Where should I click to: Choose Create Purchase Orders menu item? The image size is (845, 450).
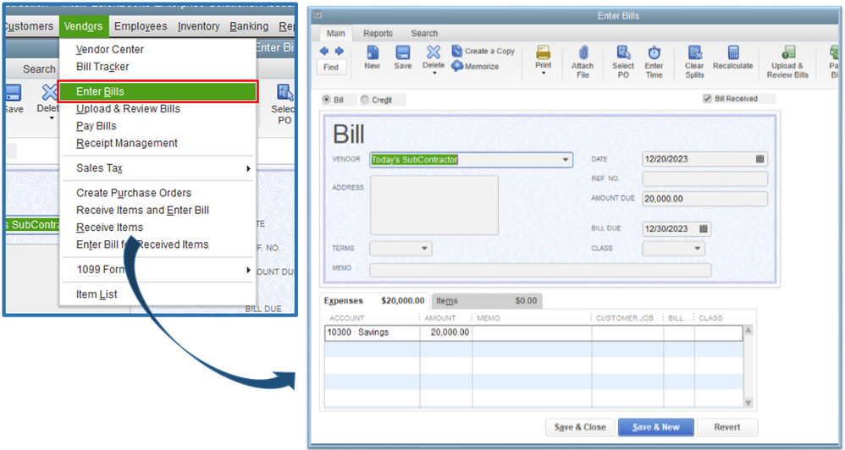134,193
